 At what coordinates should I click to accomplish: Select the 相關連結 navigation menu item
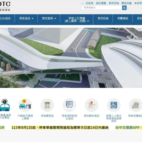coord(123,18)
